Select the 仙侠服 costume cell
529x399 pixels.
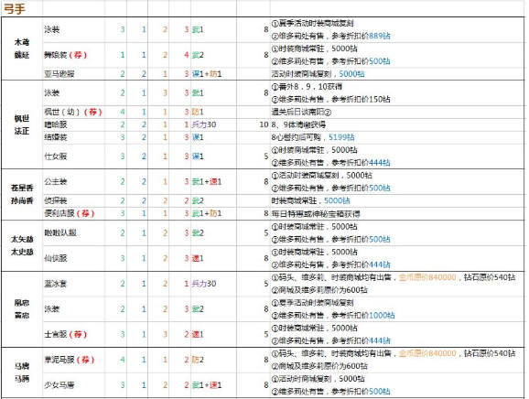[73, 258]
